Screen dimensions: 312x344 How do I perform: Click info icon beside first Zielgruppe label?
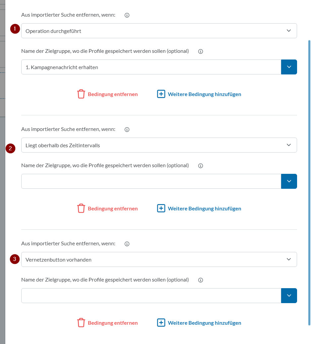point(200,52)
